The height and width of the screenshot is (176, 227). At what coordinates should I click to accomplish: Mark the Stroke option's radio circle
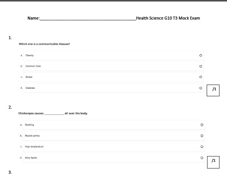tap(201, 77)
